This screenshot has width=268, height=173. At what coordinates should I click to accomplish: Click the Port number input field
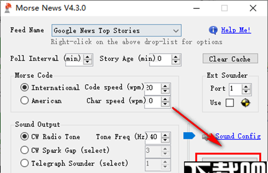tap(235, 89)
